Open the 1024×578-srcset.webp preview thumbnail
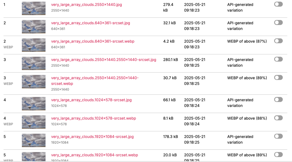The image size is (292, 162). [34, 122]
